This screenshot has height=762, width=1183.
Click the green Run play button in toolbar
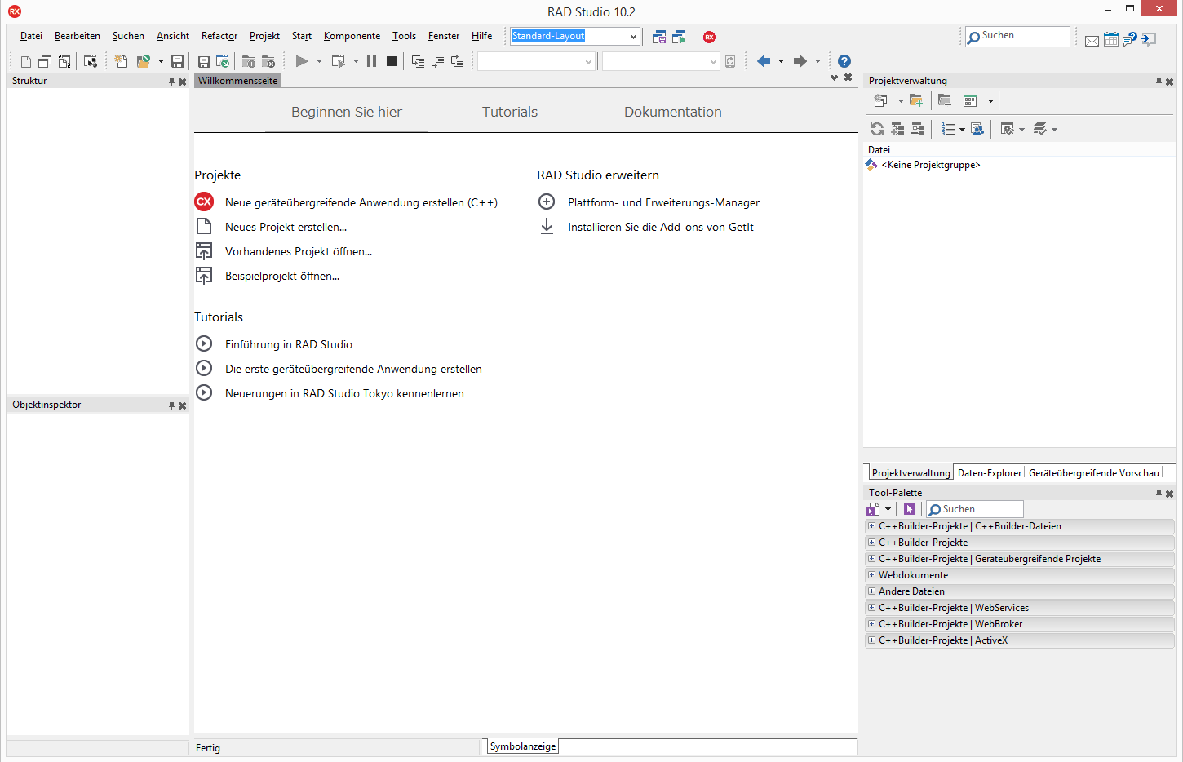[302, 61]
